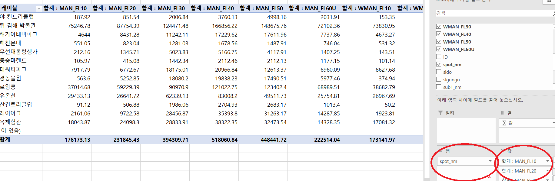Select the grand total cell 176173.13
The height and width of the screenshot is (181, 555).
pyautogui.click(x=77, y=140)
